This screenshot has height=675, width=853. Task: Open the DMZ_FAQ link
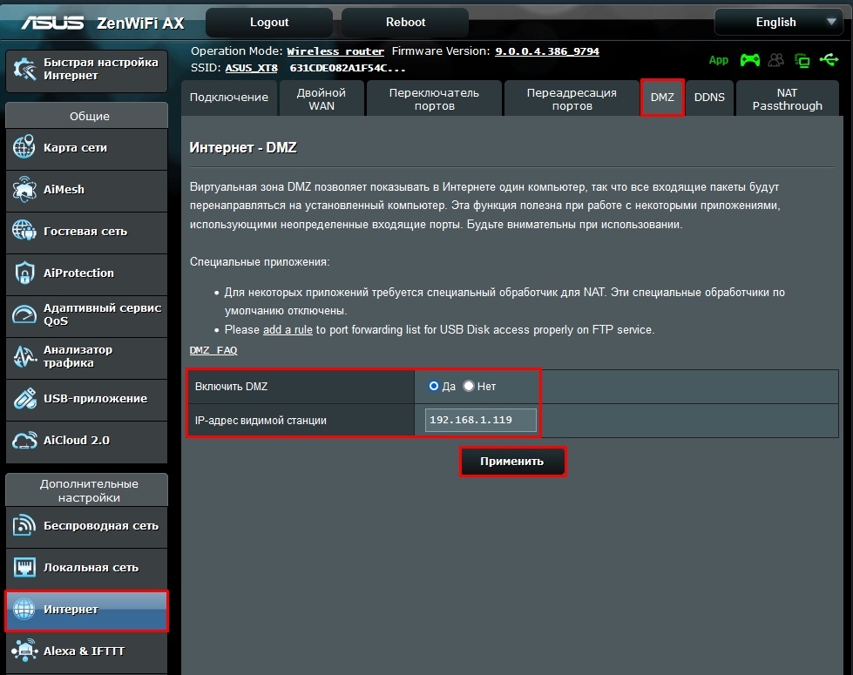213,350
